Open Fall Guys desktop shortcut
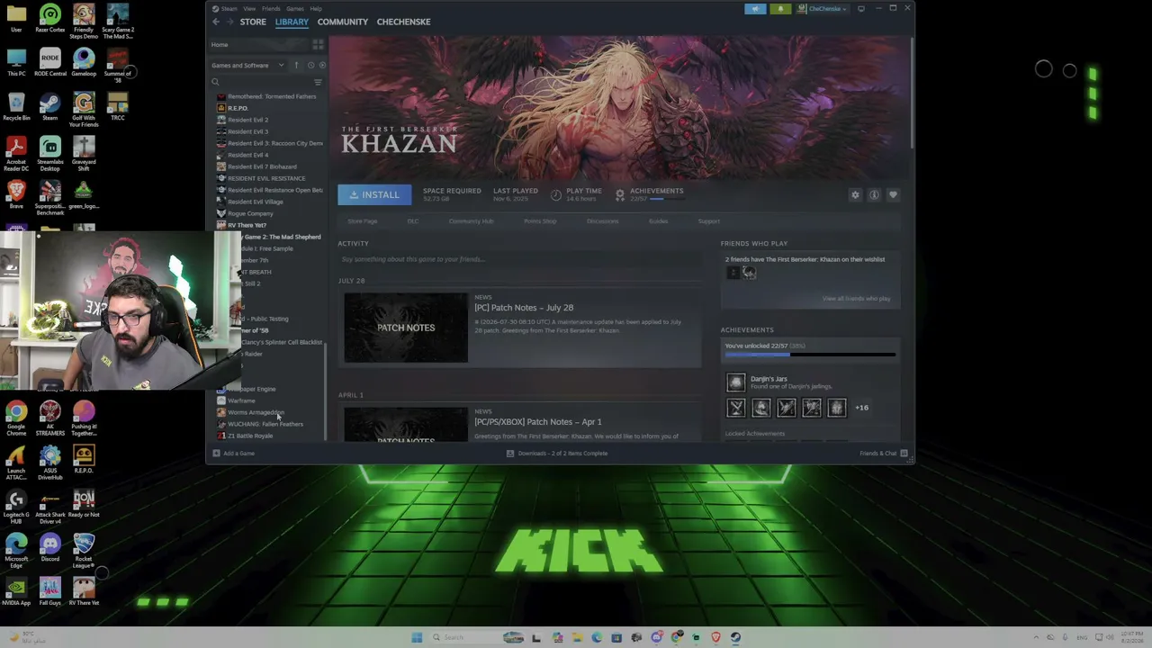The width and height of the screenshot is (1152, 648). (x=50, y=591)
